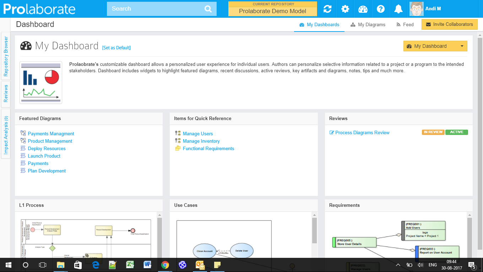The image size is (483, 272).
Task: Click the Use Cases widget title
Action: (186, 205)
